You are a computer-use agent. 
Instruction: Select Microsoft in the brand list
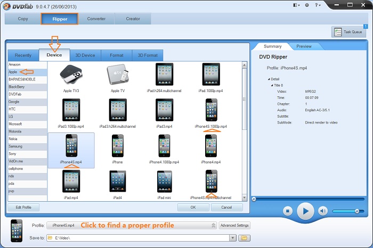pos(27,124)
